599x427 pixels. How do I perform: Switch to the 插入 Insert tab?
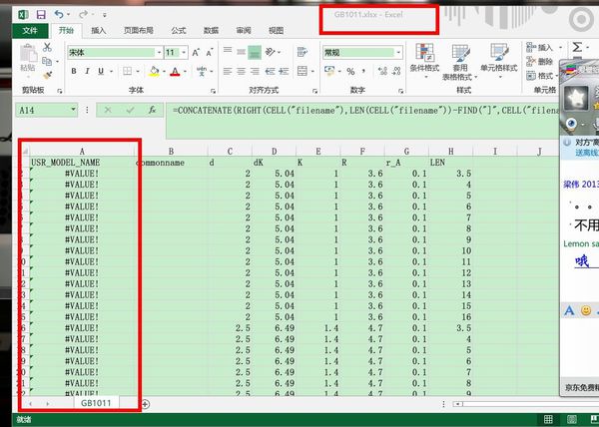point(99,31)
